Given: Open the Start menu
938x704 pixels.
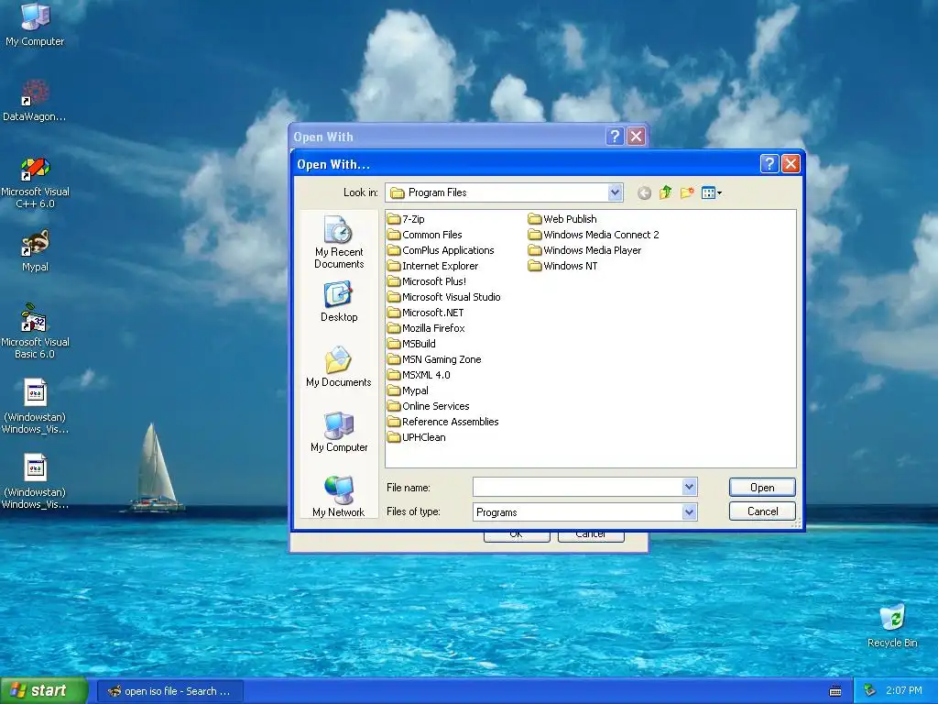Looking at the screenshot, I should 43,691.
